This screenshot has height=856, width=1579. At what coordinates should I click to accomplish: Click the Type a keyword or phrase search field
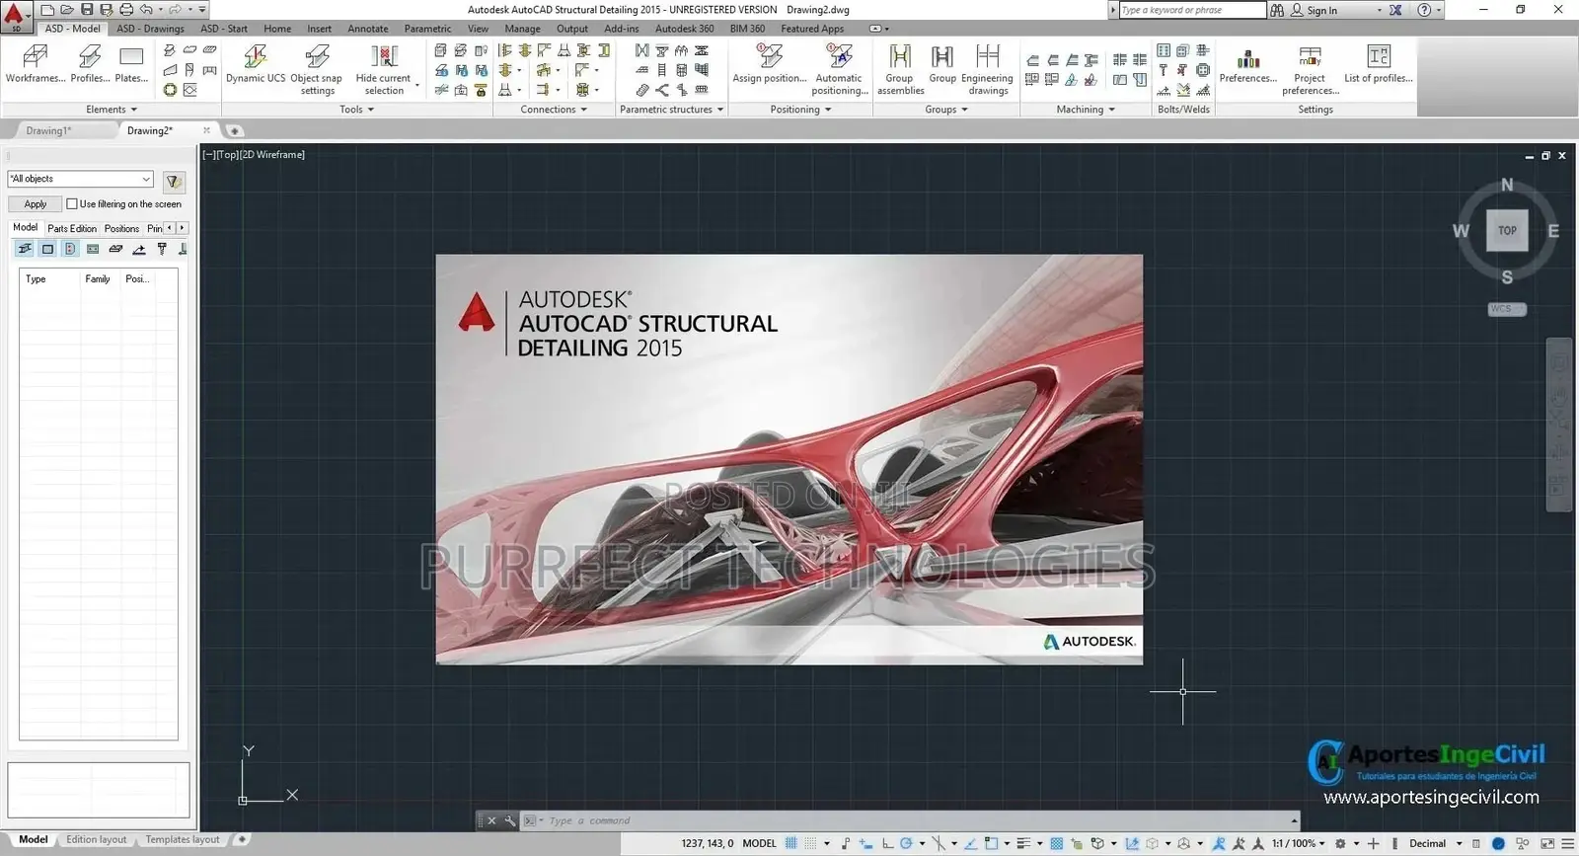point(1192,10)
